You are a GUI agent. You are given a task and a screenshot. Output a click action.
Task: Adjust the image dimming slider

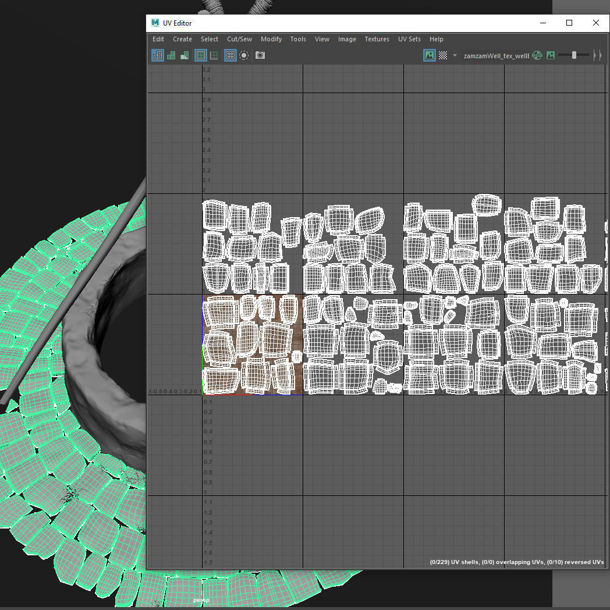tap(574, 55)
